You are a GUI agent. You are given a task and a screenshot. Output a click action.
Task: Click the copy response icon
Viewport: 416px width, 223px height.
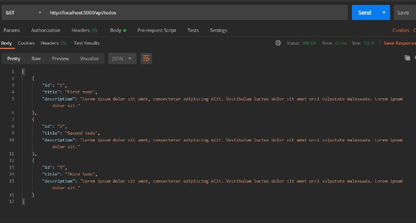407,58
